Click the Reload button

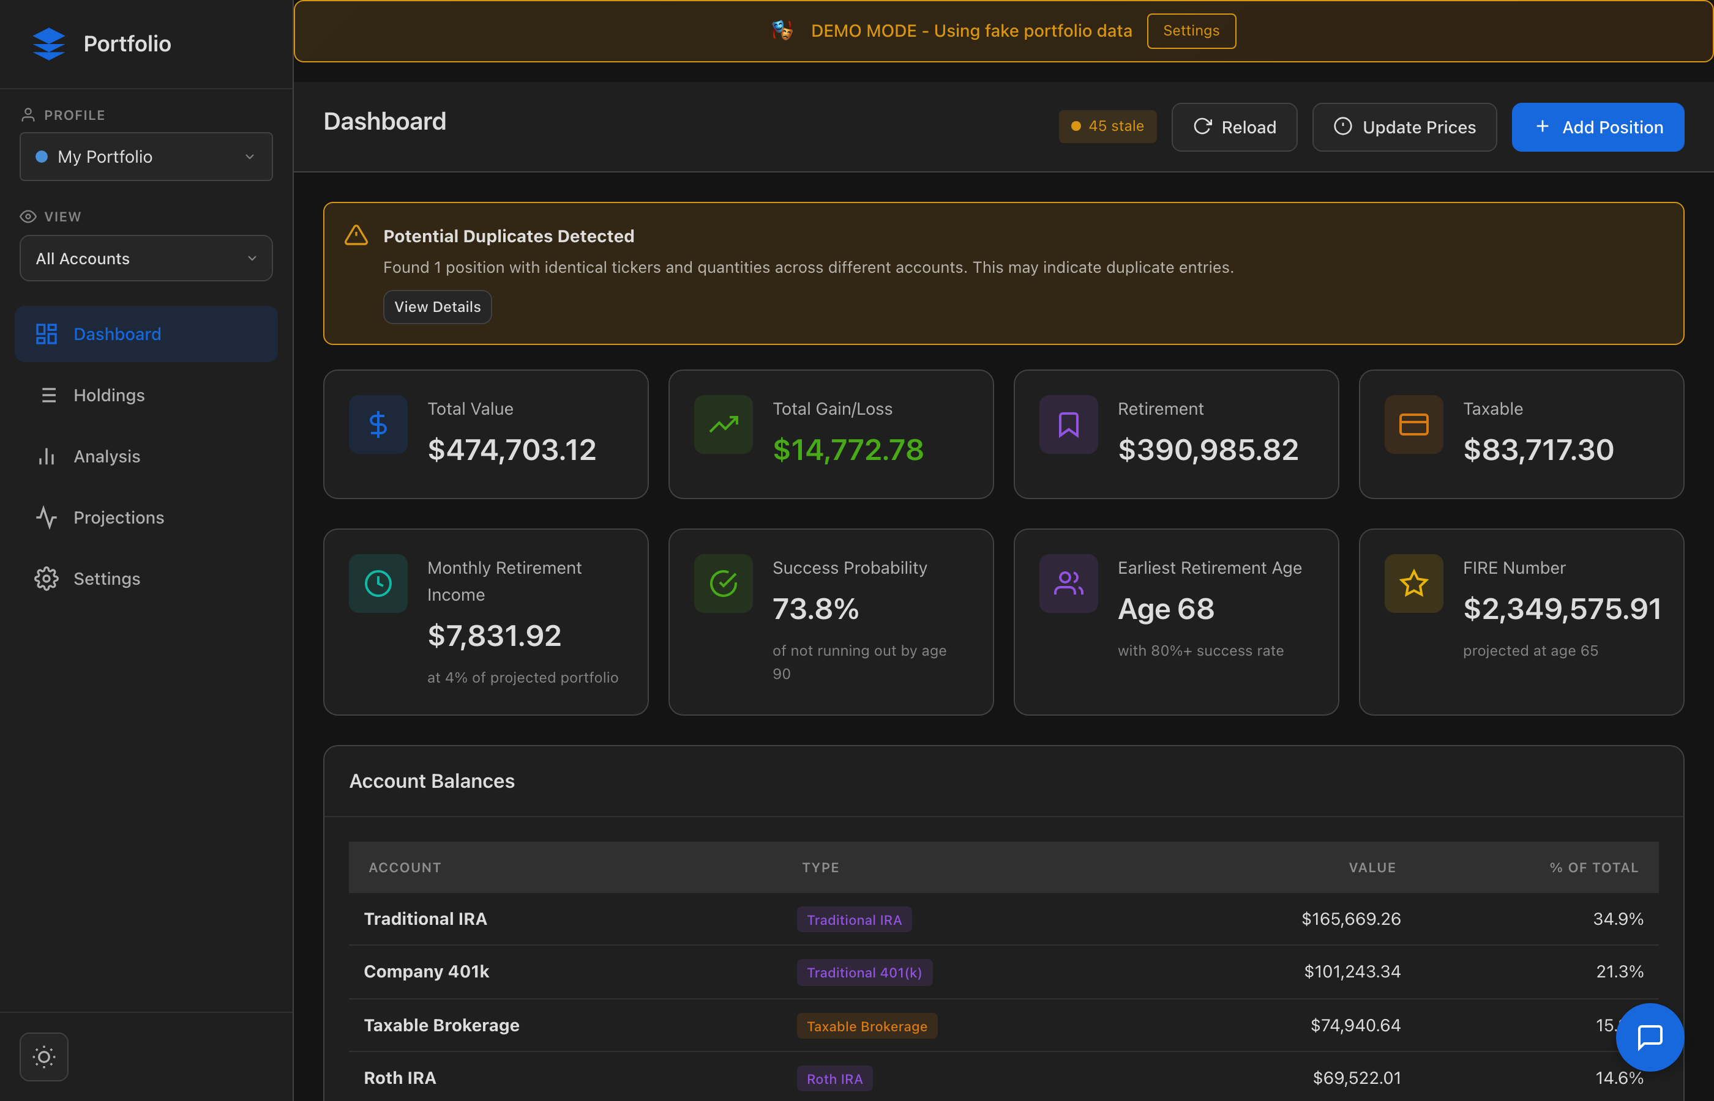[1234, 127]
